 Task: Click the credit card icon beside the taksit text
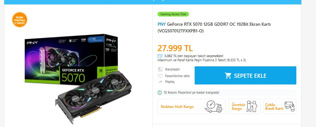[x=160, y=56]
